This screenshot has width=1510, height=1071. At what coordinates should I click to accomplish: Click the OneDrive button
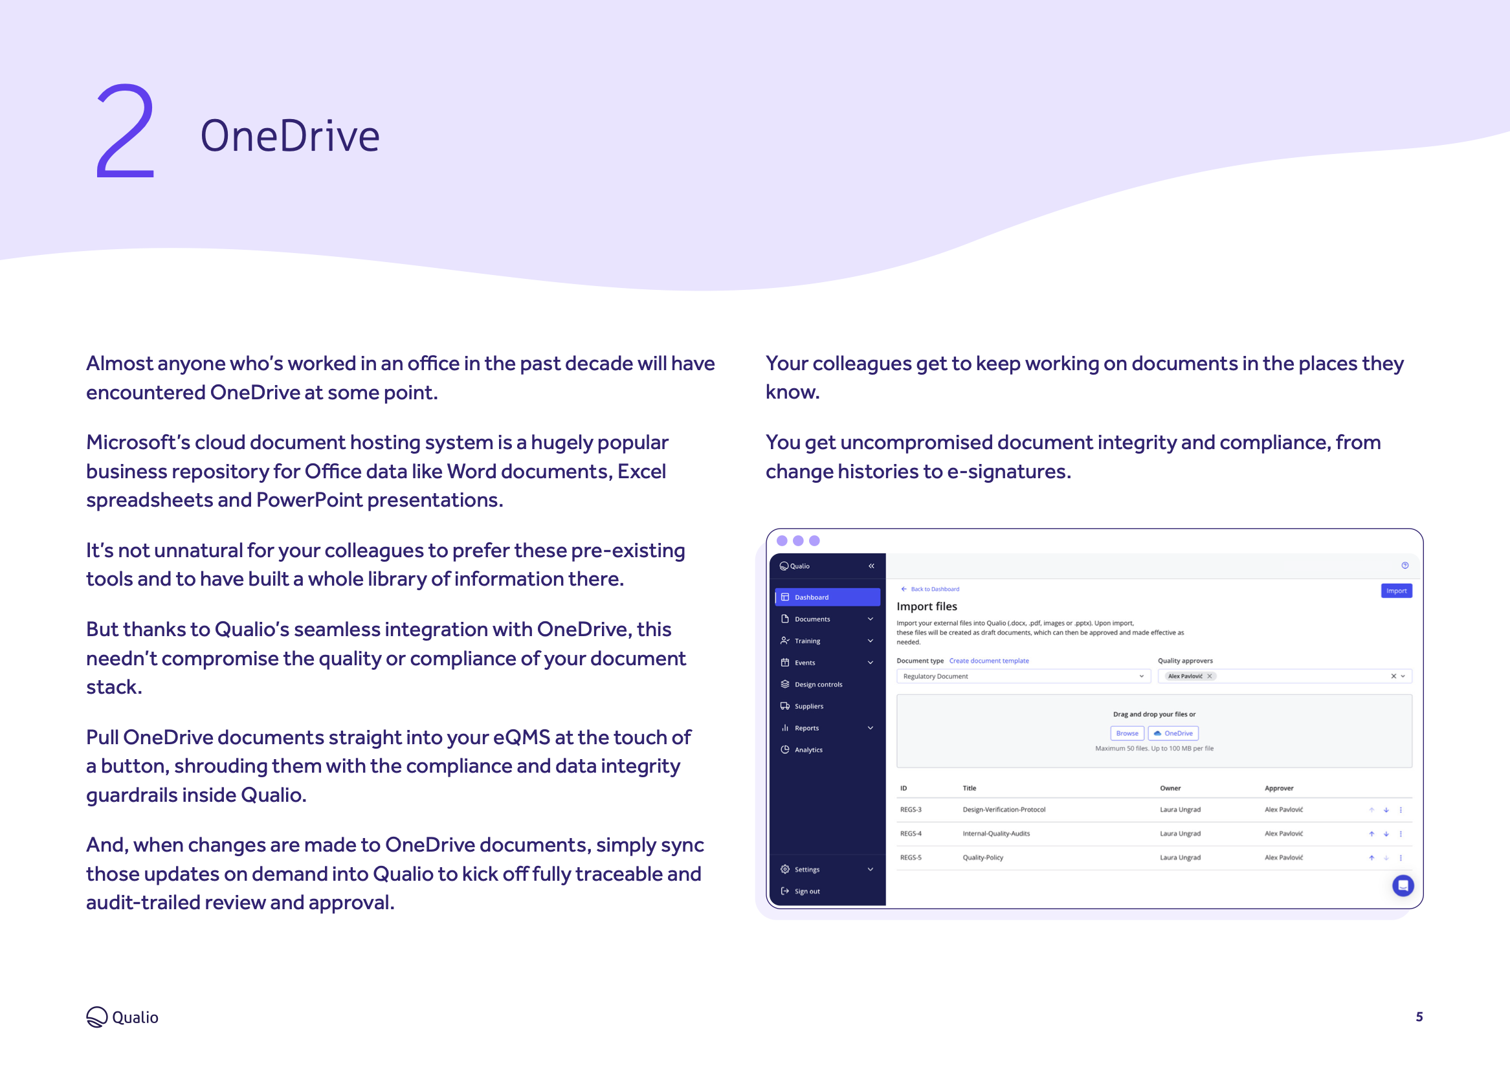(1173, 733)
